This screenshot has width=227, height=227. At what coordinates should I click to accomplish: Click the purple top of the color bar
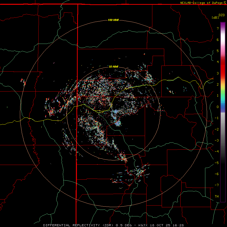tap(223, 25)
